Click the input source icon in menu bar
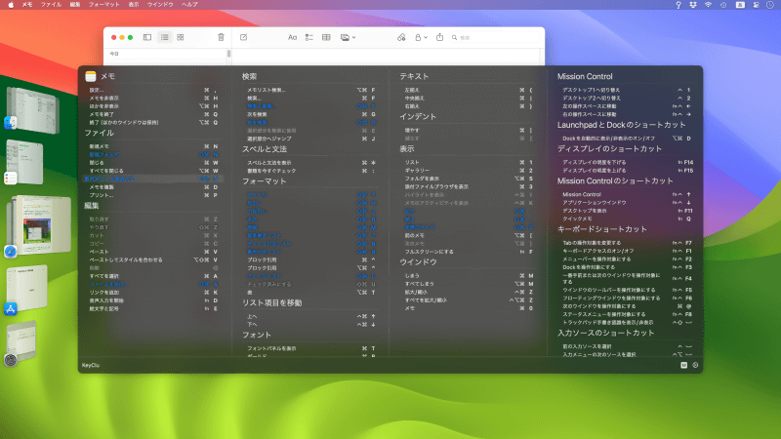 coord(740,5)
